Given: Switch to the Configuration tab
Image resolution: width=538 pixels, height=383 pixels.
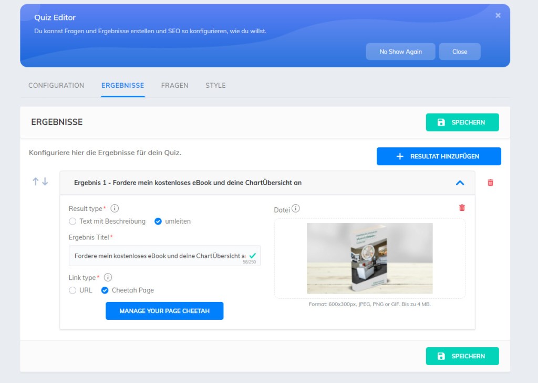Looking at the screenshot, I should tap(56, 85).
